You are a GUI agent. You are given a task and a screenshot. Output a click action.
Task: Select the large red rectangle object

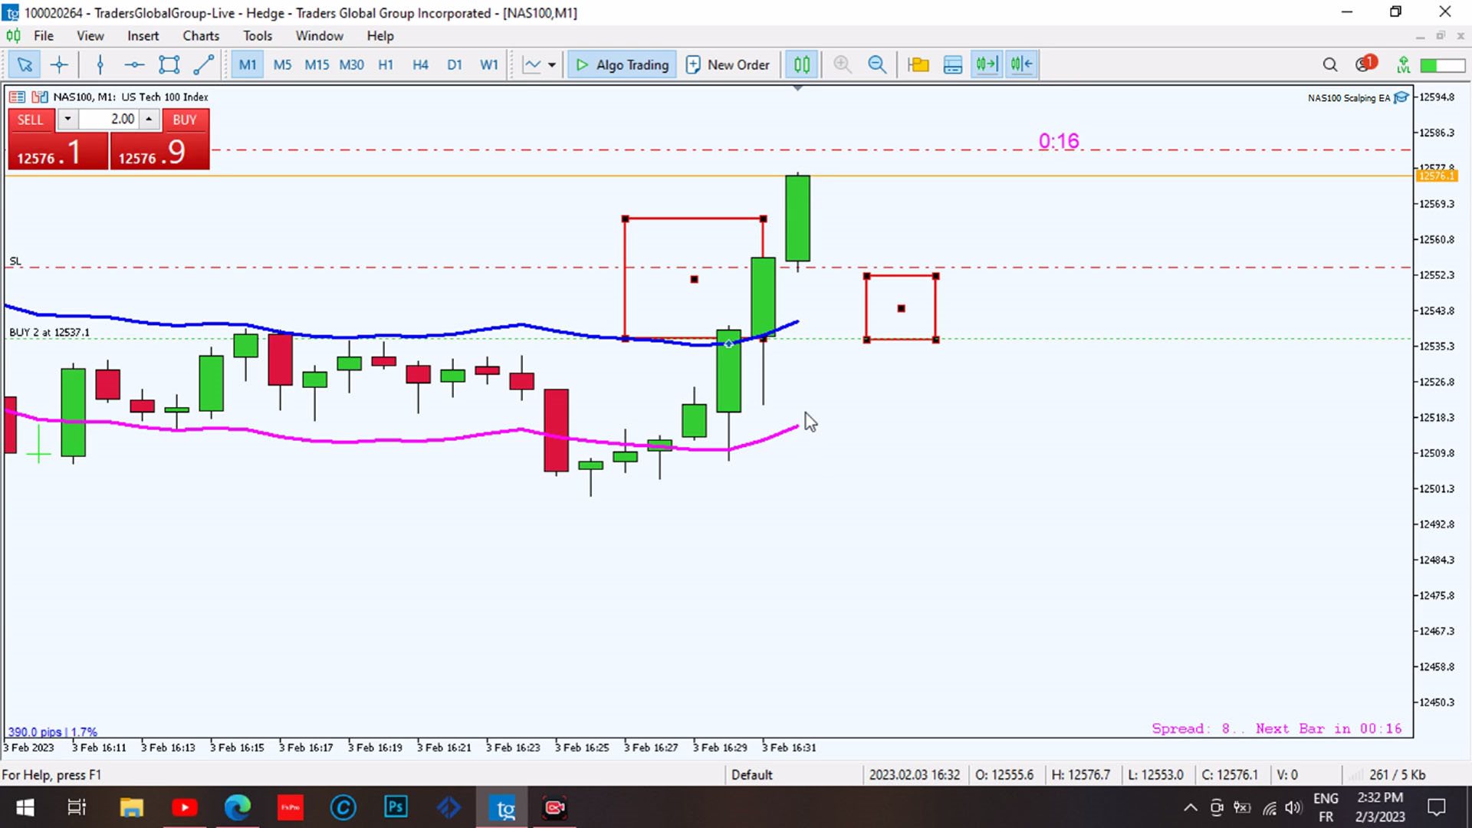point(694,279)
